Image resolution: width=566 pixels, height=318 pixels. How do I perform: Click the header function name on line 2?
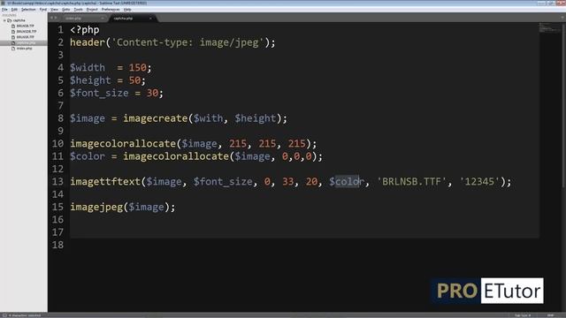88,42
